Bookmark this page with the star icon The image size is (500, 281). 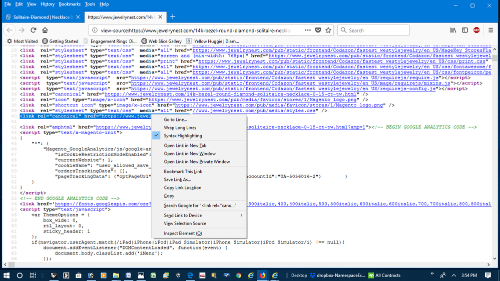tap(328, 30)
